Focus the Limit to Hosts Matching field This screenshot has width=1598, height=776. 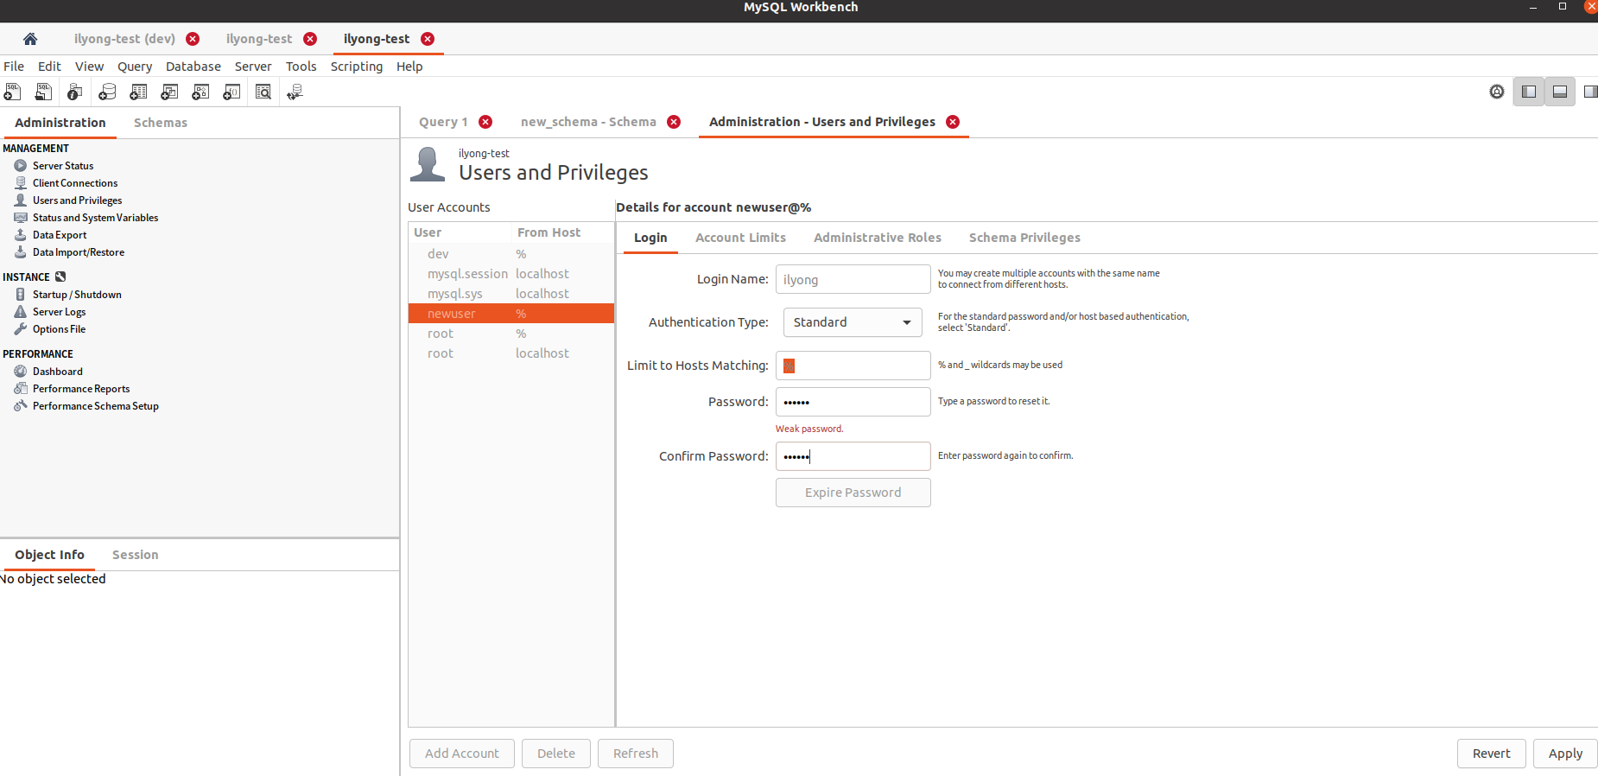853,366
